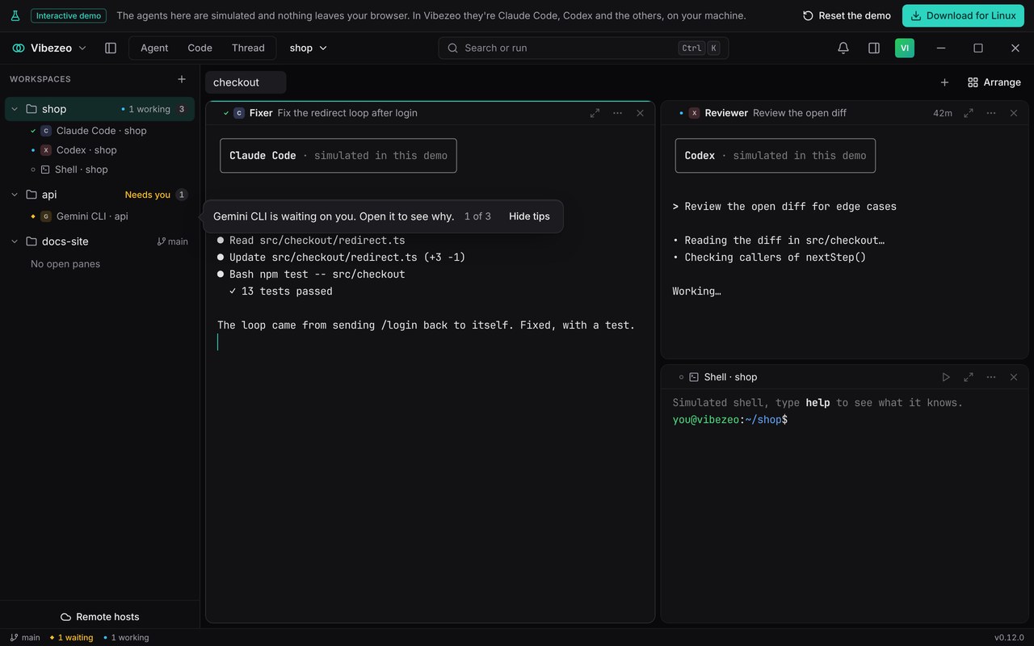Toggle the left sidebar panel
Viewport: 1034px width, 646px height.
click(x=111, y=48)
